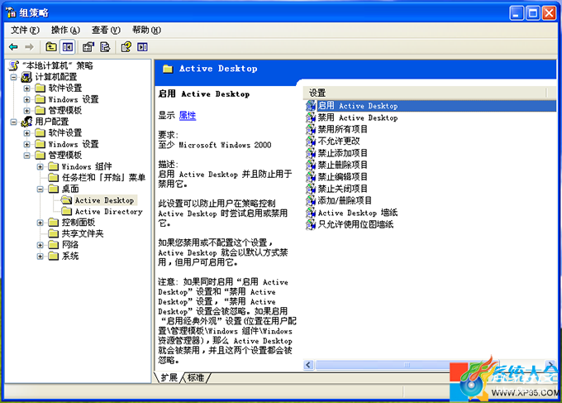Select 网络 tree item label
Screen dimensions: 562x403
tap(70, 245)
